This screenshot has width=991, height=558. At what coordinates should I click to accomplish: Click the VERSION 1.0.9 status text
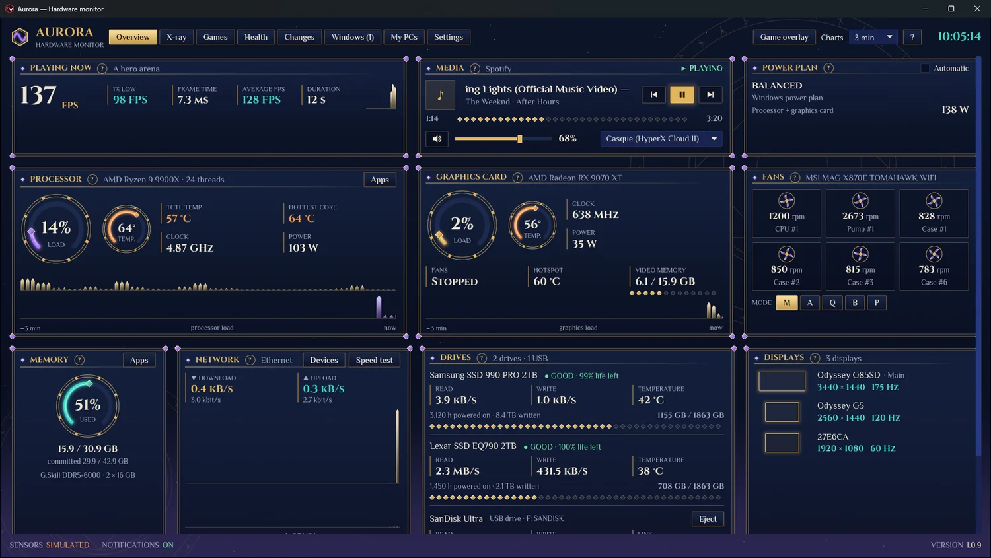[x=955, y=545]
